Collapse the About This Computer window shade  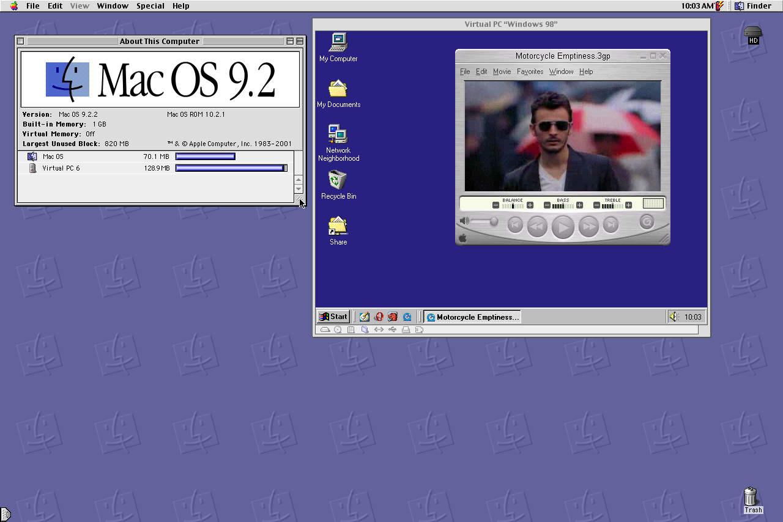pyautogui.click(x=300, y=42)
